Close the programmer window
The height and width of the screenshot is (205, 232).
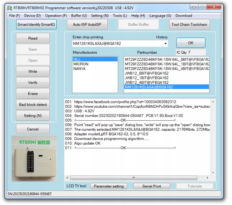pos(214,6)
